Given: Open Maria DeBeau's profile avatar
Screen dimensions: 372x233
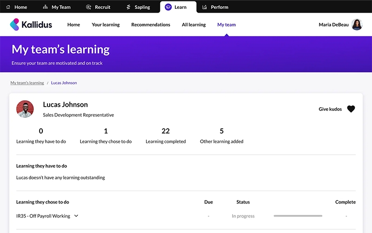Looking at the screenshot, I should coord(357,25).
